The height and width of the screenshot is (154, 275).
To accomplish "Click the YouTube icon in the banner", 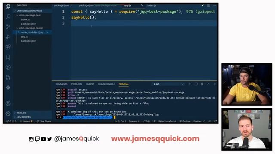I will [43, 139].
